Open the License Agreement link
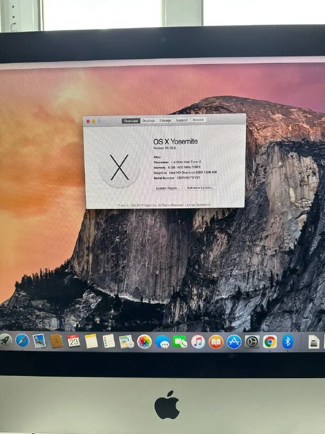 tap(198, 205)
